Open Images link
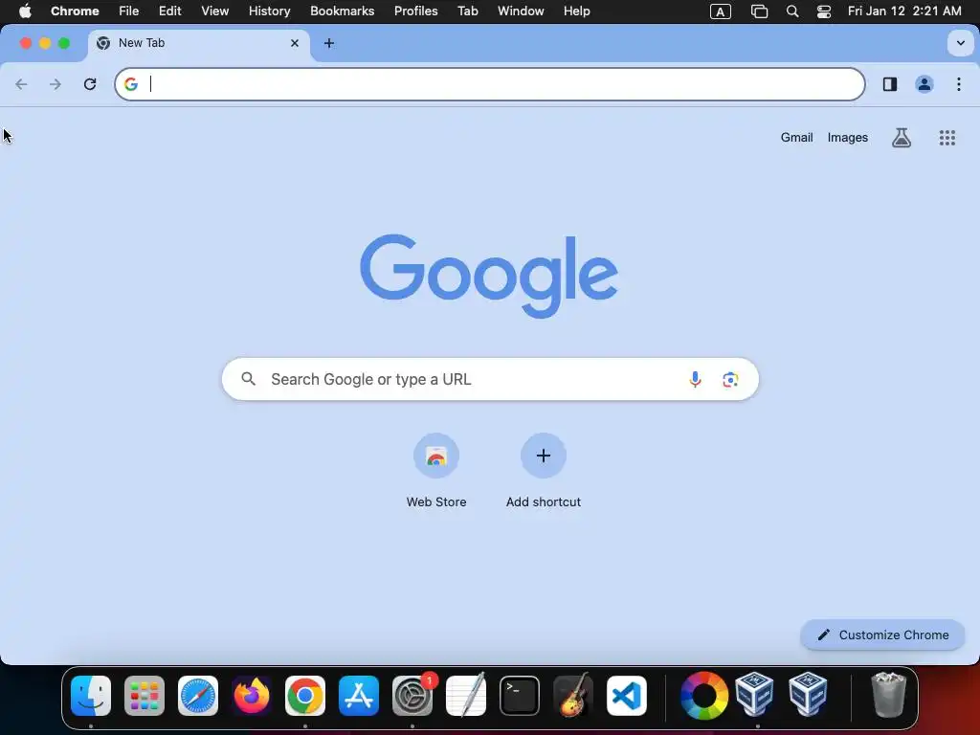This screenshot has height=735, width=980. point(848,138)
